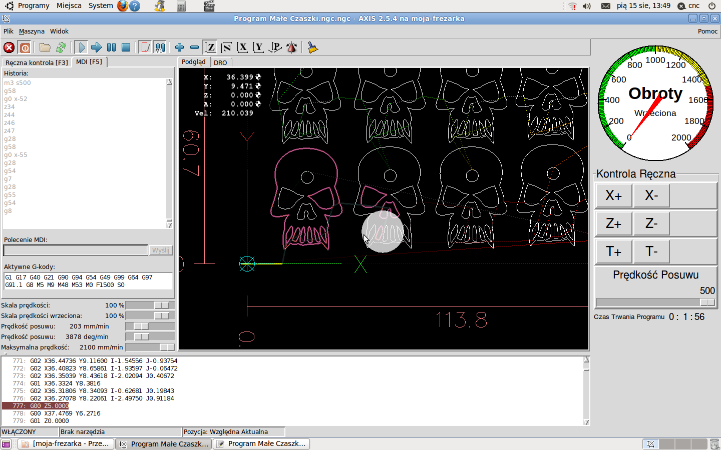721x450 pixels.
Task: Jog down with the Z- button
Action: pyautogui.click(x=651, y=223)
